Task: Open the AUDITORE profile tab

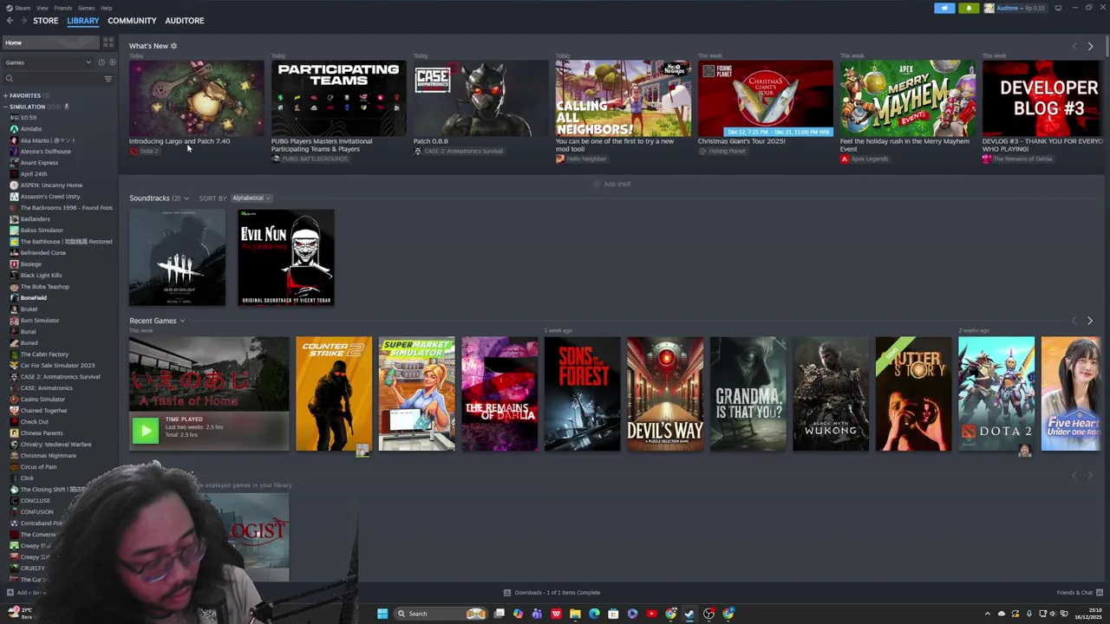Action: click(x=185, y=21)
